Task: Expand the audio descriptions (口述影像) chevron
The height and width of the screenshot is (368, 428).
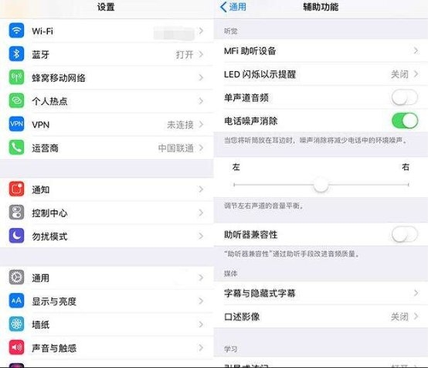Action: pos(416,316)
